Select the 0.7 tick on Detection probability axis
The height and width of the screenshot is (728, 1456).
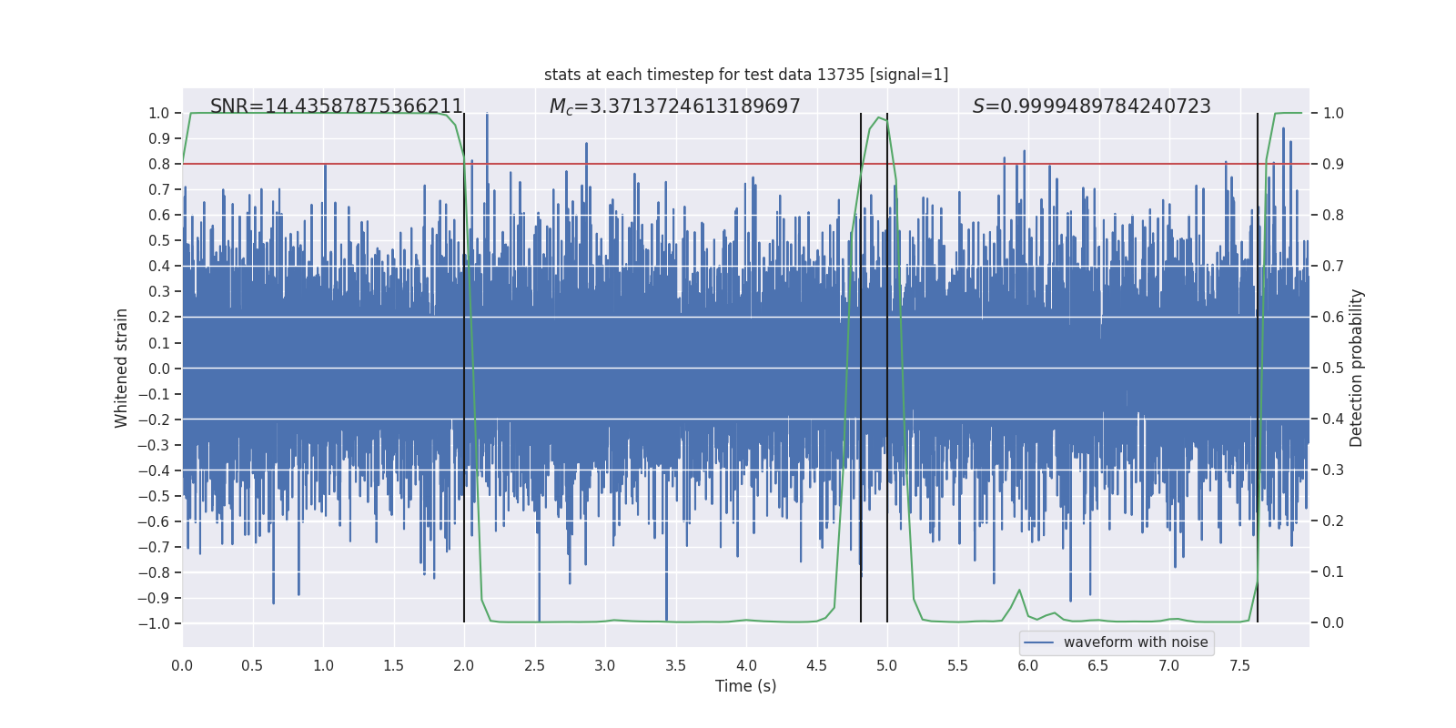(1333, 266)
